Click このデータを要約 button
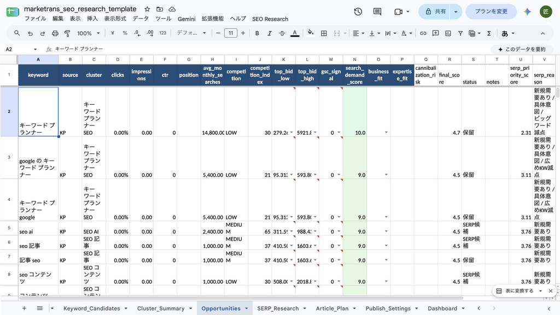The height and width of the screenshot is (315, 560). (522, 49)
